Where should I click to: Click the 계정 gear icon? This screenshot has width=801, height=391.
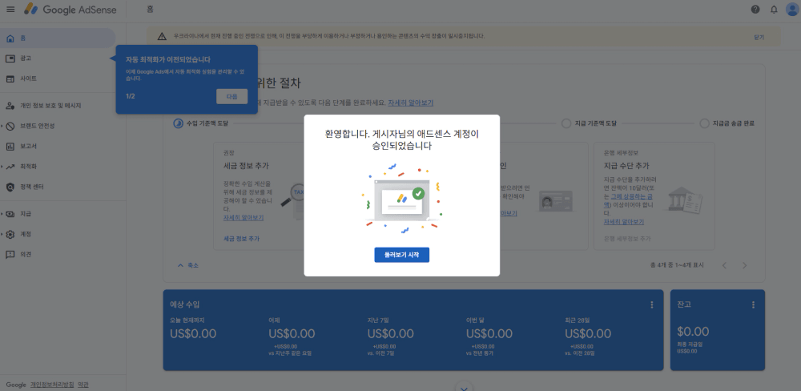click(x=10, y=234)
